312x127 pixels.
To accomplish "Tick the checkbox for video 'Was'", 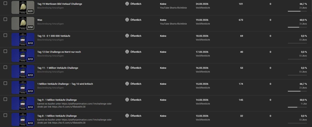I will [5, 19].
